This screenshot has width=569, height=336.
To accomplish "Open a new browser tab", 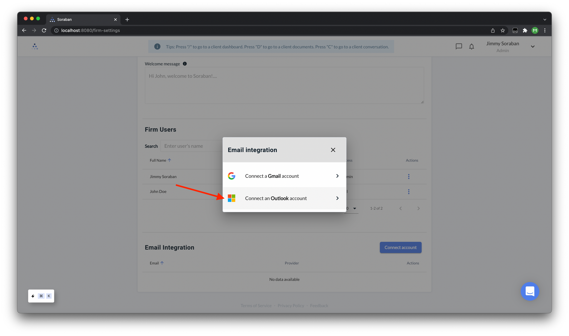I will click(x=127, y=19).
